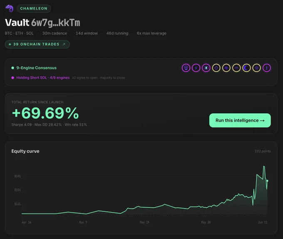The height and width of the screenshot is (239, 283).
Task: Click the Run this intelligence button
Action: 240,121
